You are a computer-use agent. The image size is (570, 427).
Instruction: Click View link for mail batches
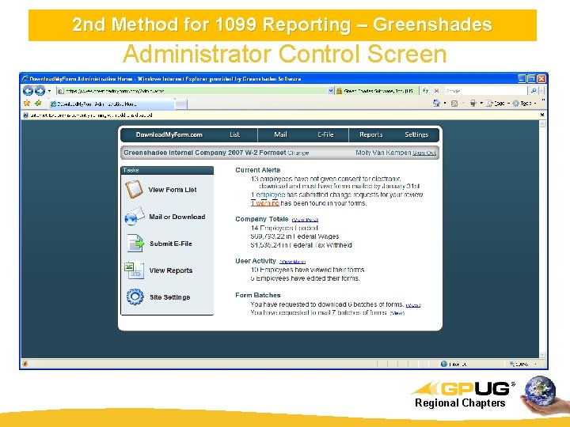pos(397,313)
